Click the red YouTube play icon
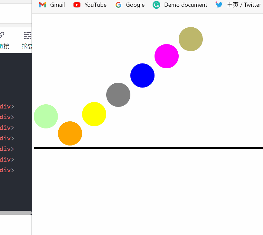263x235 pixels. (77, 5)
